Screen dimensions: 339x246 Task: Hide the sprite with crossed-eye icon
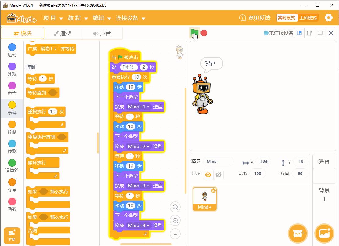pyautogui.click(x=218, y=175)
